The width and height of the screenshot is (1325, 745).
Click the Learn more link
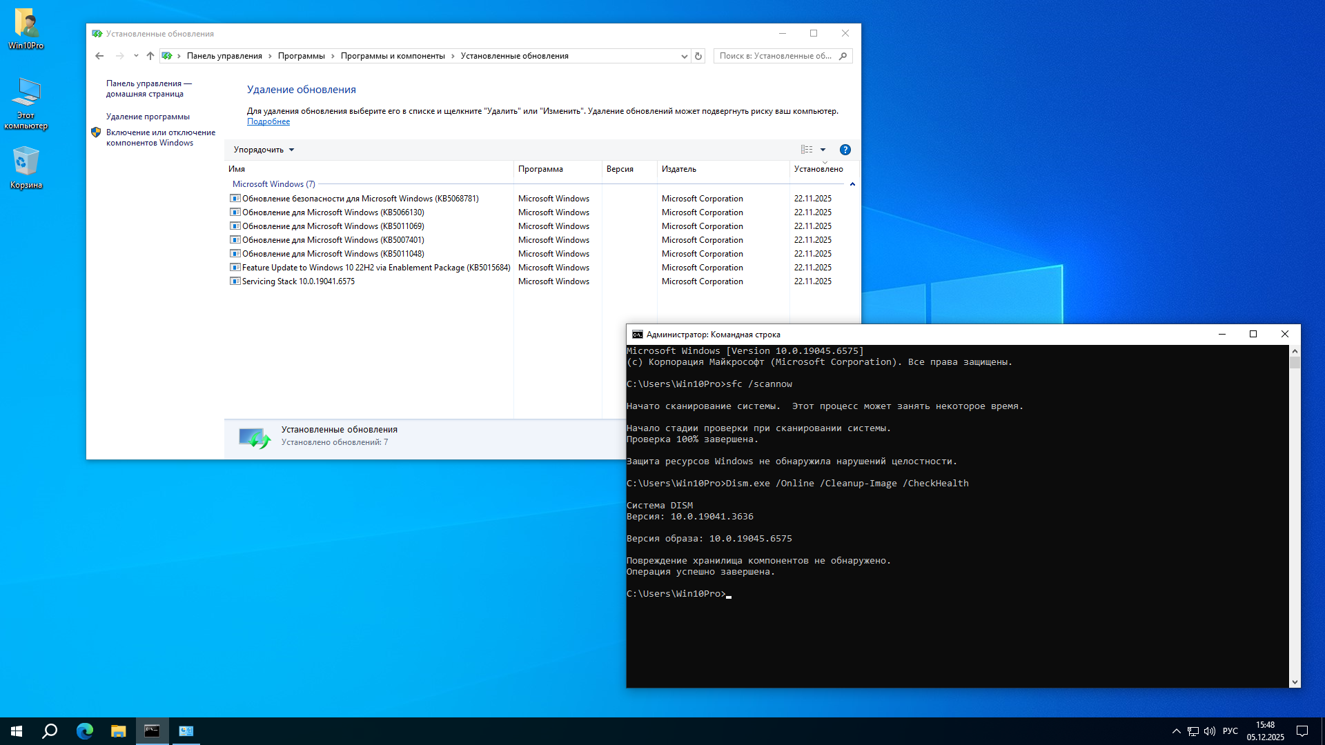coord(268,121)
